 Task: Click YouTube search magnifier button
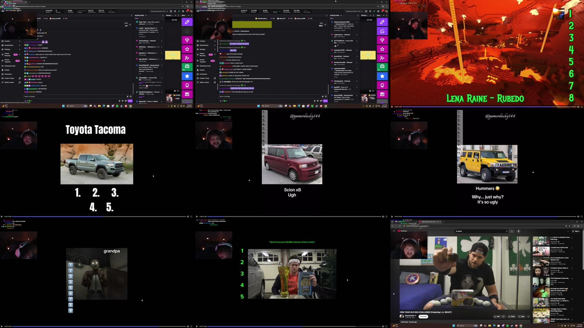pyautogui.click(x=512, y=231)
